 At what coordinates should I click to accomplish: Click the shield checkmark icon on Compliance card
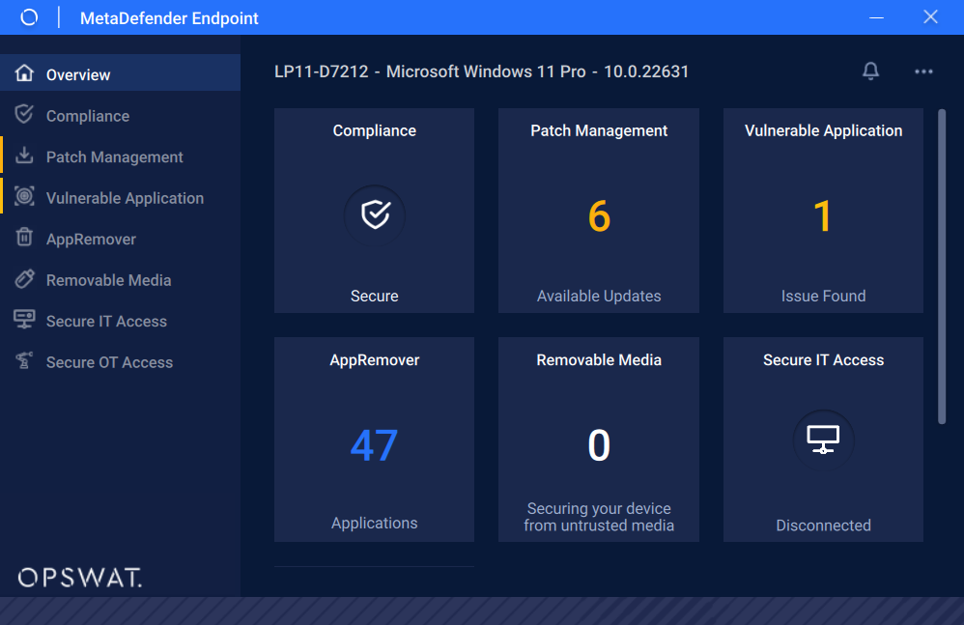tap(375, 215)
